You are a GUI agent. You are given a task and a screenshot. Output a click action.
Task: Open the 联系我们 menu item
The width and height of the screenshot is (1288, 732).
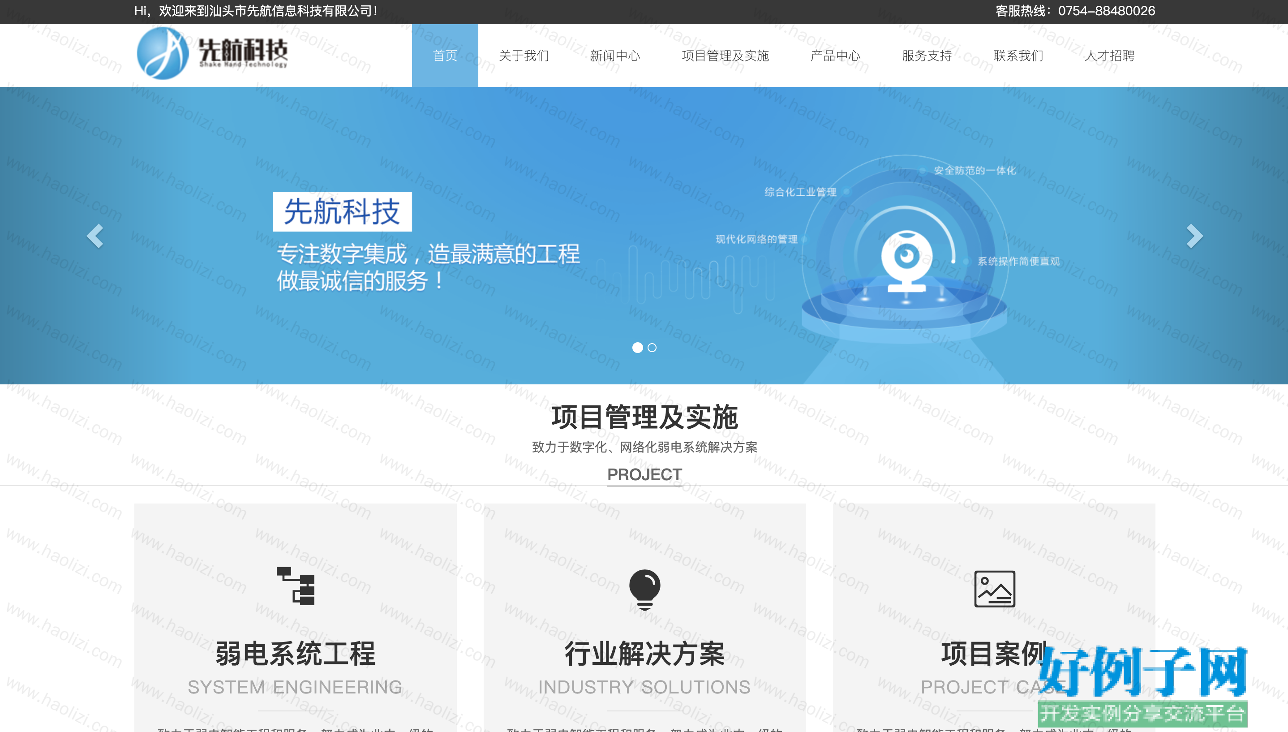pyautogui.click(x=1018, y=55)
